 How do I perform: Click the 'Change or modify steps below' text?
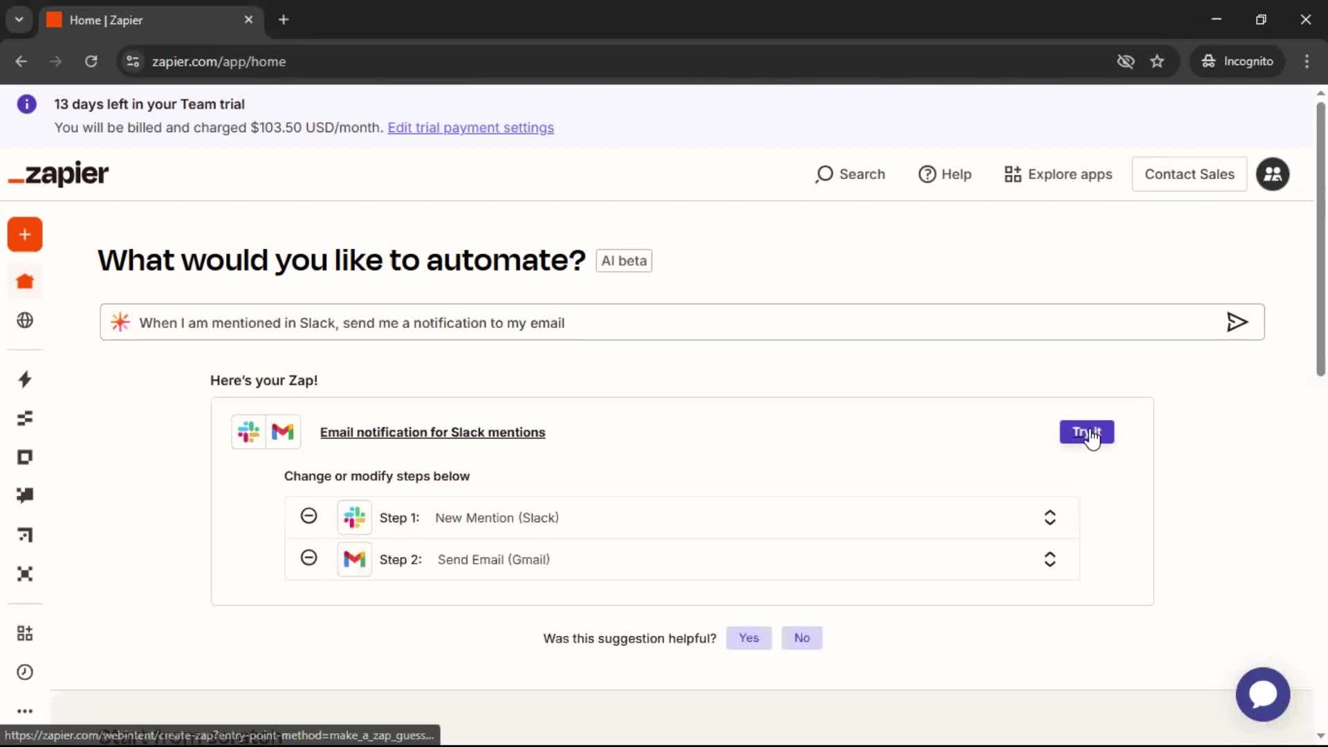pos(376,477)
